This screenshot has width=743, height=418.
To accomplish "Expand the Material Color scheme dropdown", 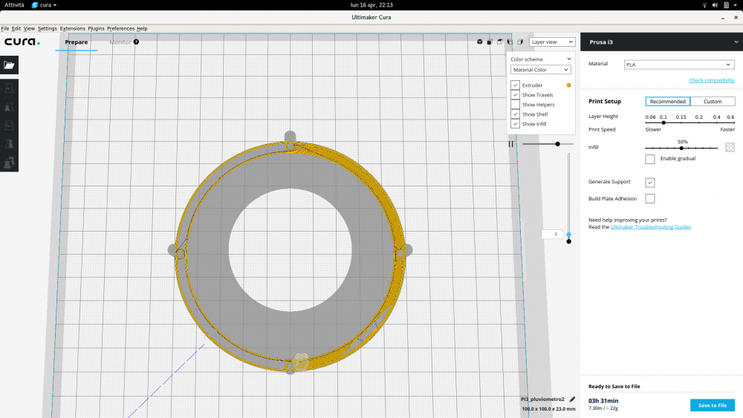I will (x=540, y=70).
